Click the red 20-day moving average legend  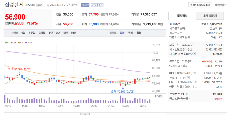(x=13, y=43)
